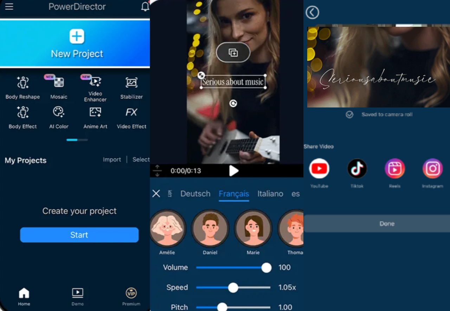The width and height of the screenshot is (450, 311).
Task: Adjust the Speed slider
Action: pos(233,287)
